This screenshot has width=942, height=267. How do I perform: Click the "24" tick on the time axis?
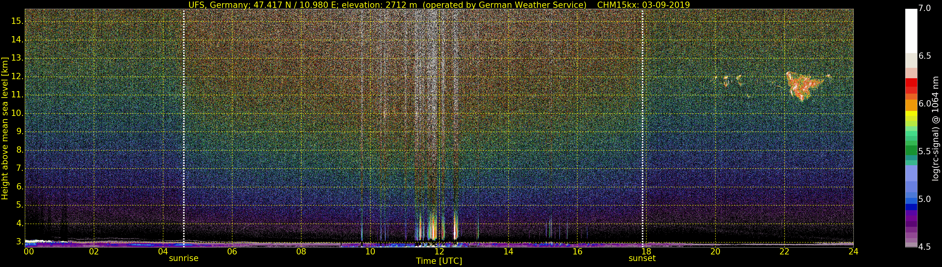click(x=853, y=252)
